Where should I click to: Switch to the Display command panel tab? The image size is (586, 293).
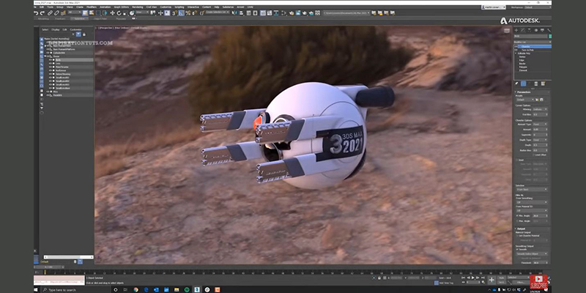[x=542, y=29]
